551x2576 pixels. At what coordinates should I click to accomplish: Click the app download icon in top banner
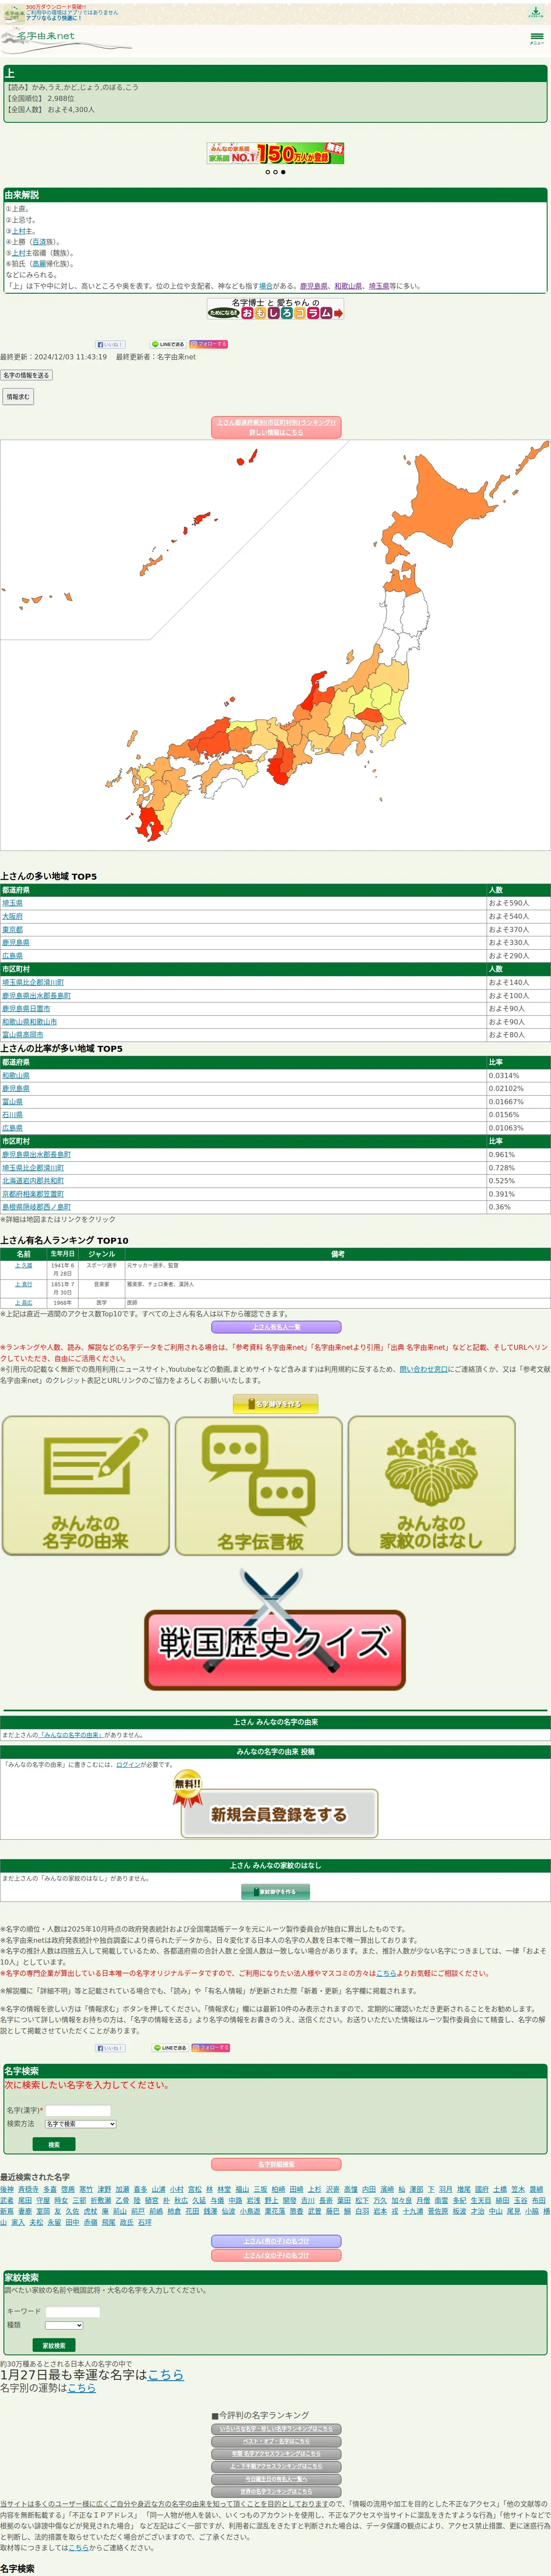coord(536,12)
